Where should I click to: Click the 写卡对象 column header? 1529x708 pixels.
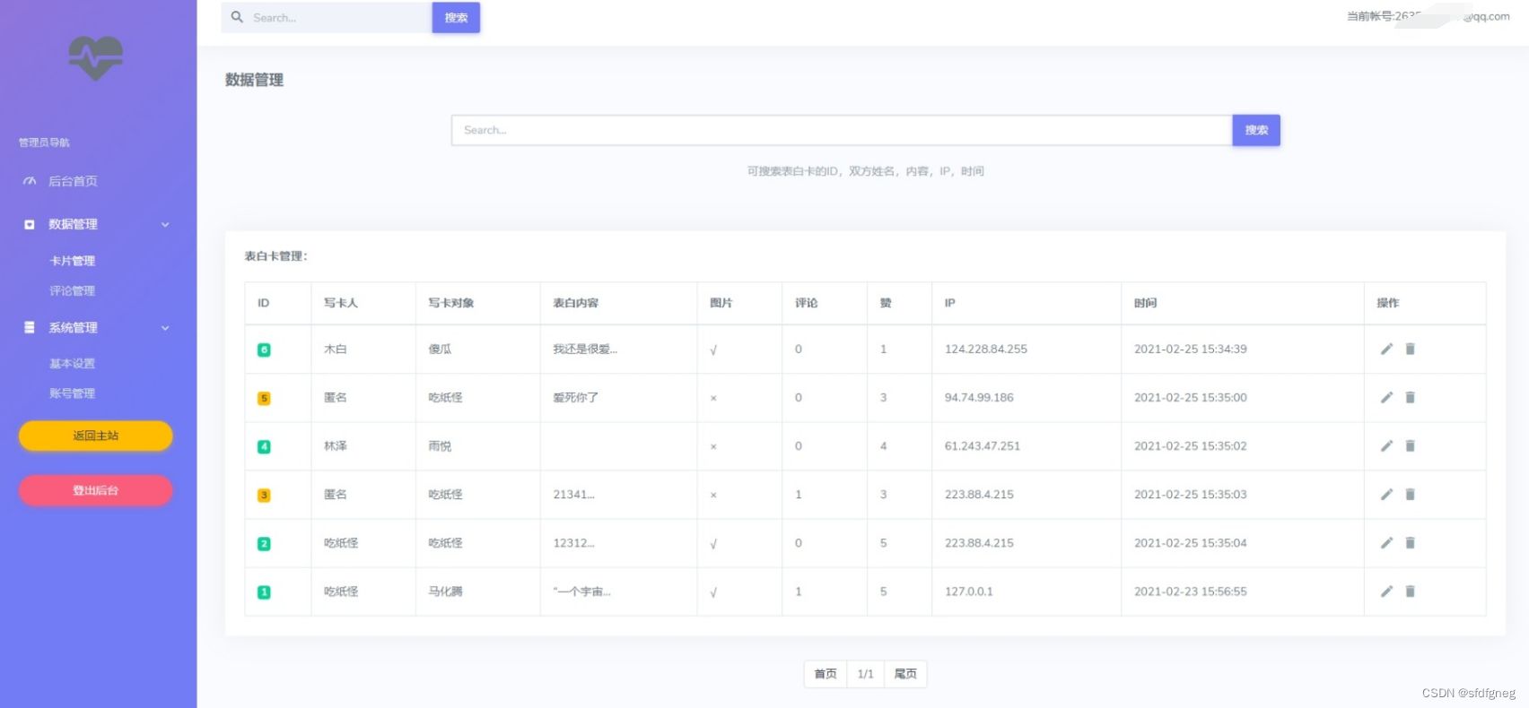450,303
